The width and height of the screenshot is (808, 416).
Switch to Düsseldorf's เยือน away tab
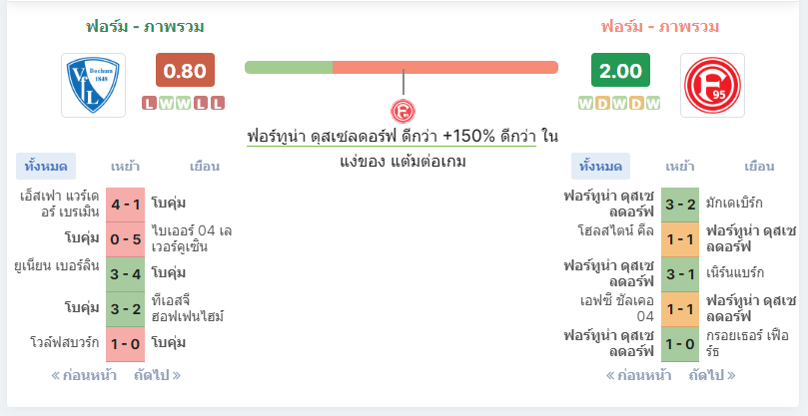(x=759, y=167)
